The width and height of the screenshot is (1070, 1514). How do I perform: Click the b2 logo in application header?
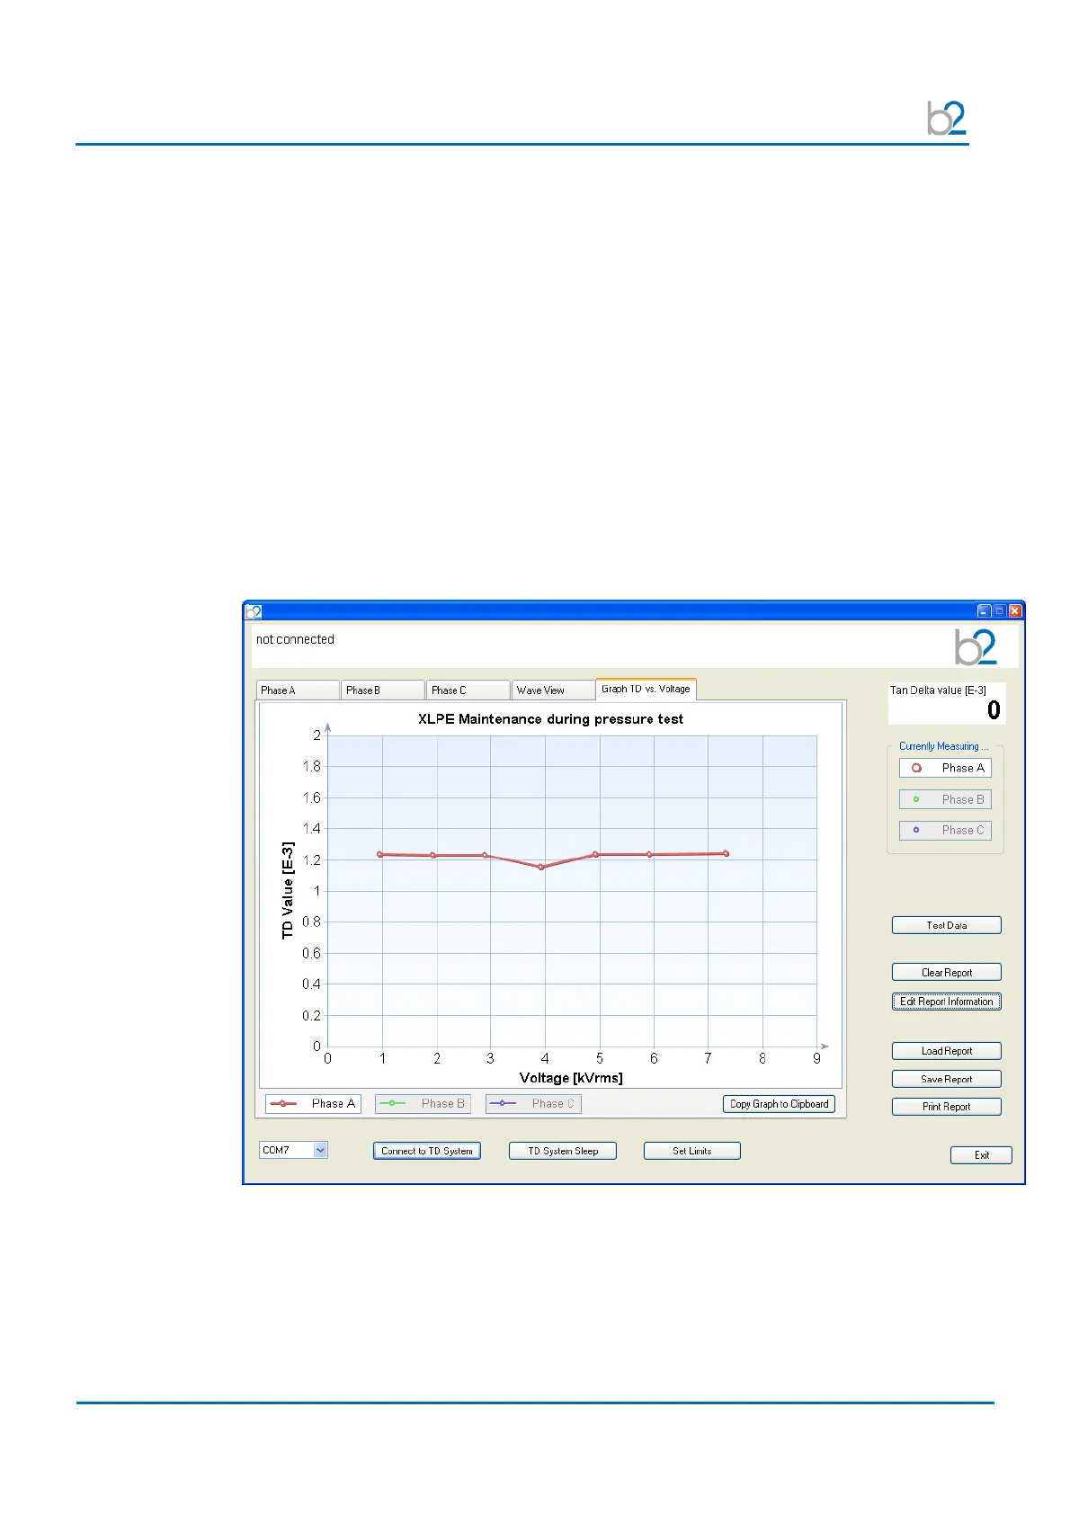point(975,646)
